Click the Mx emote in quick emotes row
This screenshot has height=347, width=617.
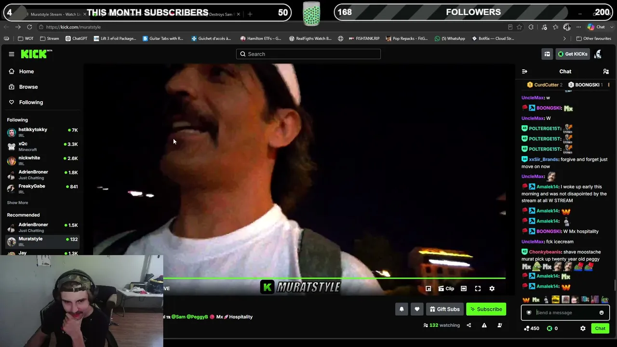click(536, 300)
